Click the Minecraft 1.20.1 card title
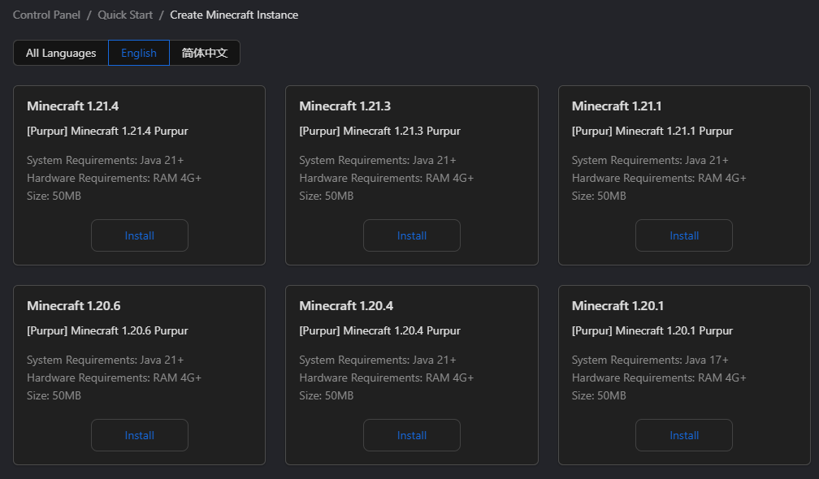 [x=617, y=306]
